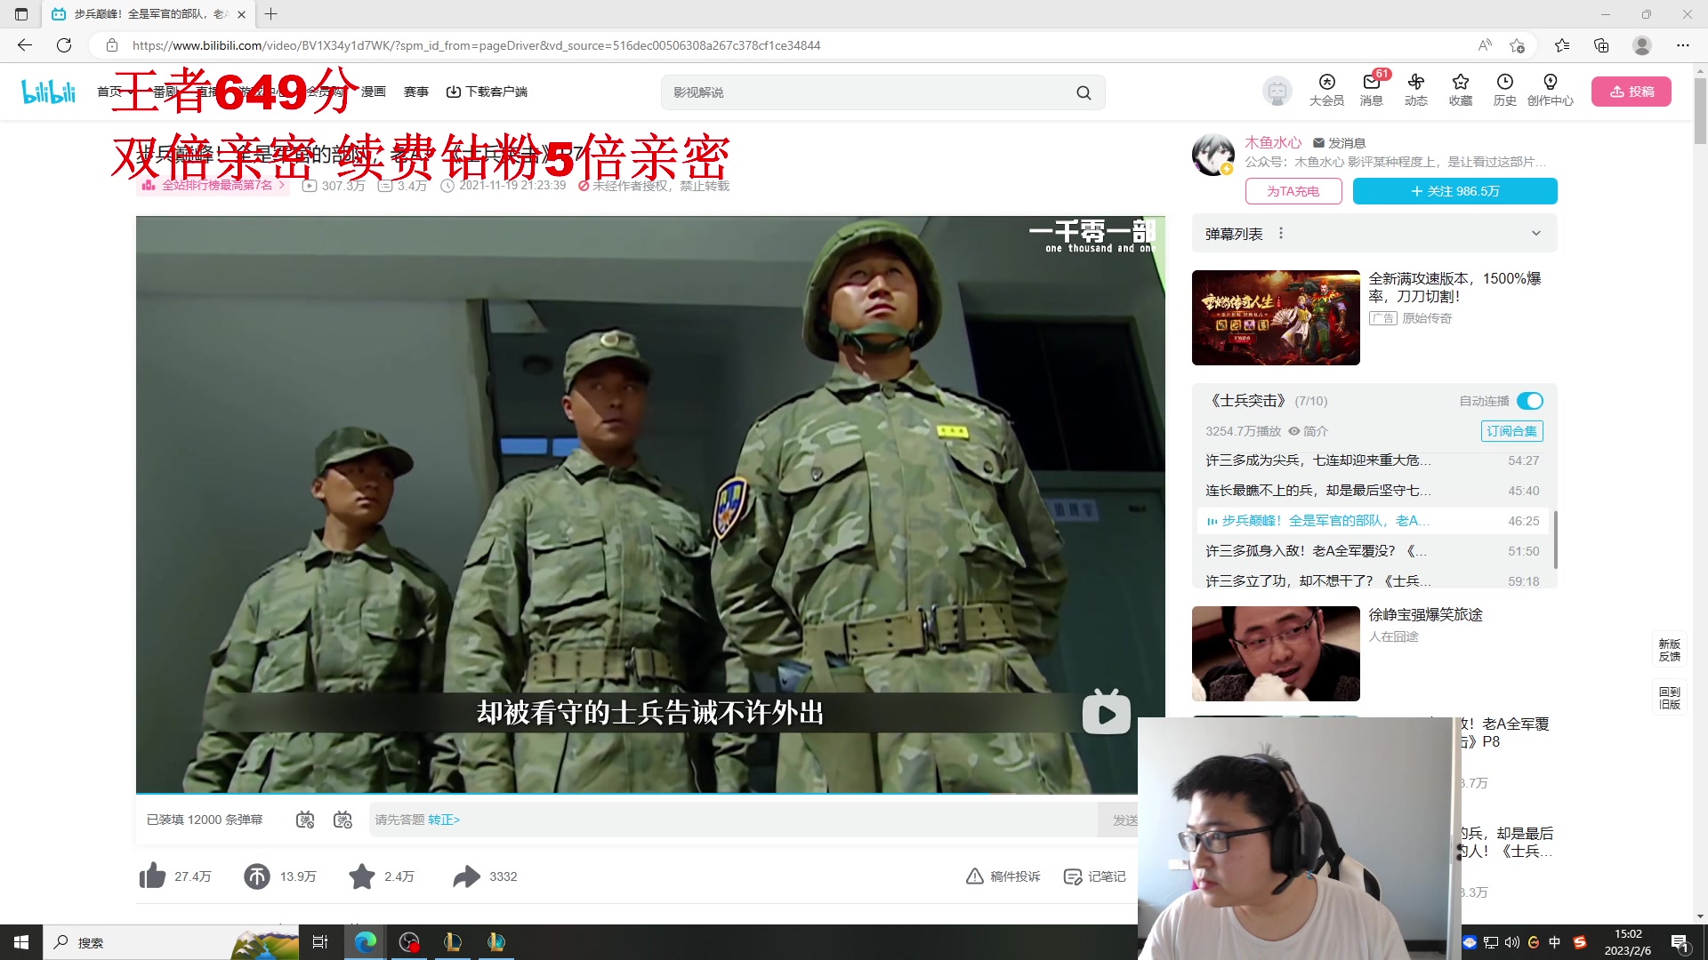Open browser collections icon

tap(1601, 45)
